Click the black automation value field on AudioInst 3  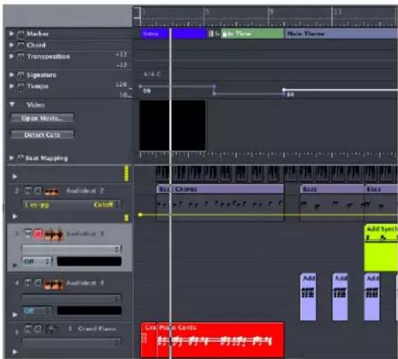tap(89, 261)
